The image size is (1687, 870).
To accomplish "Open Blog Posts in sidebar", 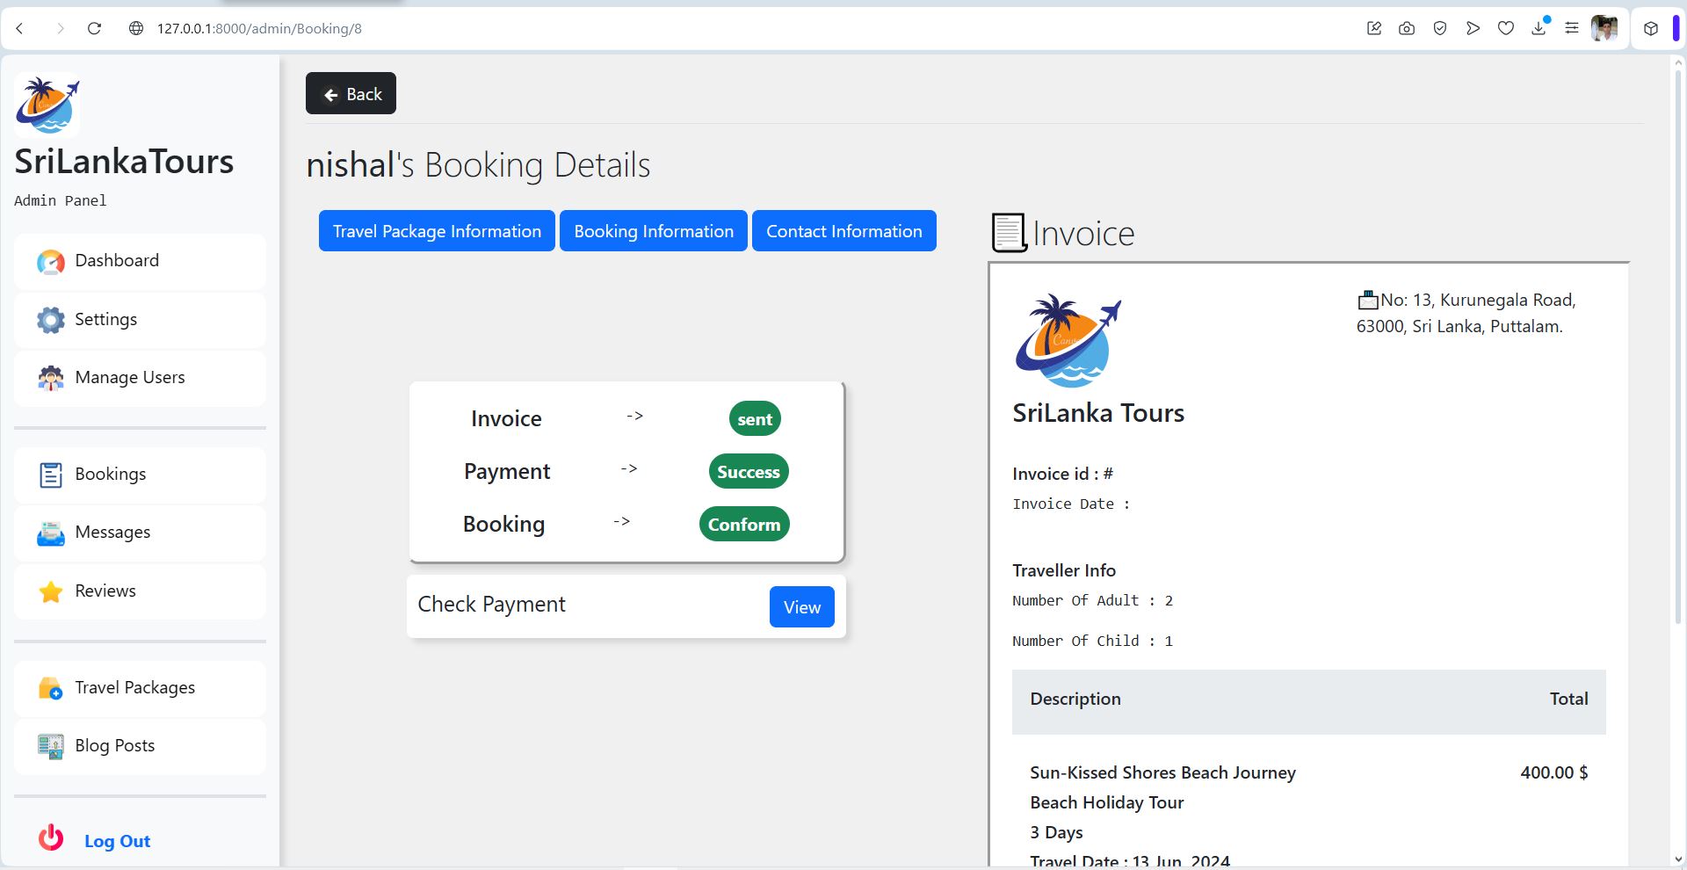I will pyautogui.click(x=140, y=746).
